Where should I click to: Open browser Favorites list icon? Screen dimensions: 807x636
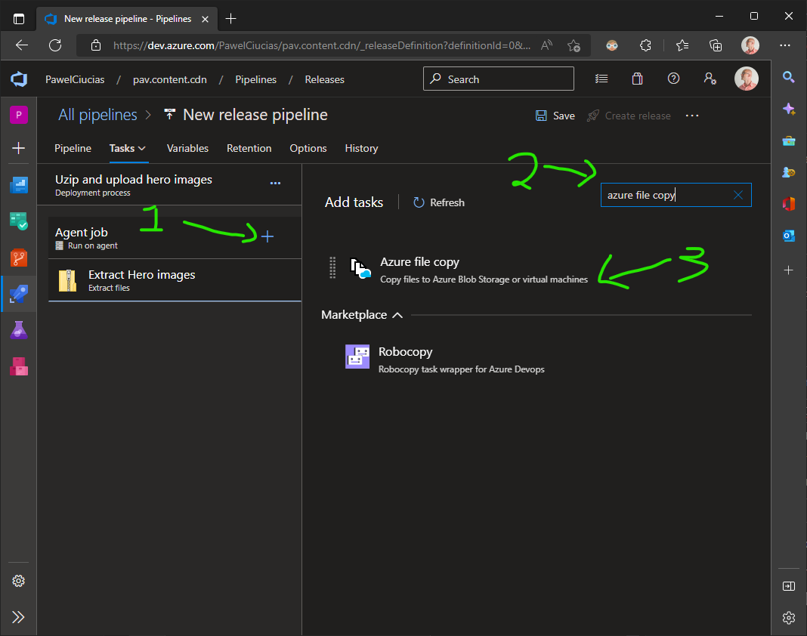(x=682, y=45)
